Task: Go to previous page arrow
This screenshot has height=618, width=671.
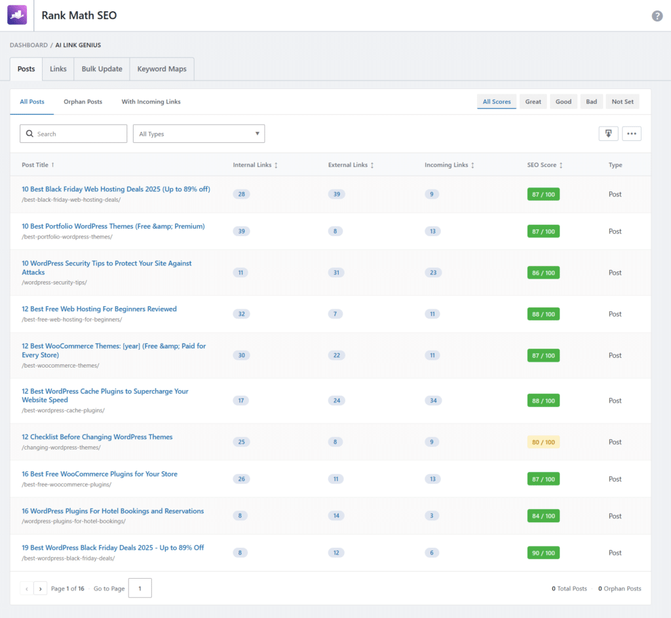Action: click(x=26, y=589)
